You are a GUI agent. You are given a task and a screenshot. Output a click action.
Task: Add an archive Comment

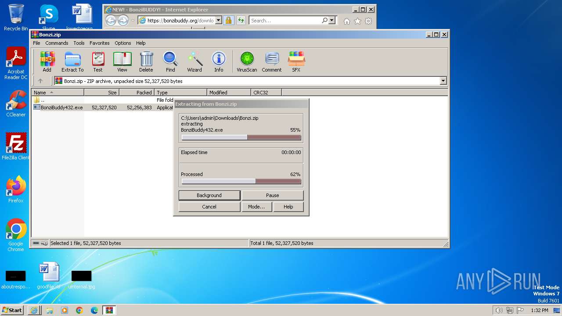(x=272, y=62)
